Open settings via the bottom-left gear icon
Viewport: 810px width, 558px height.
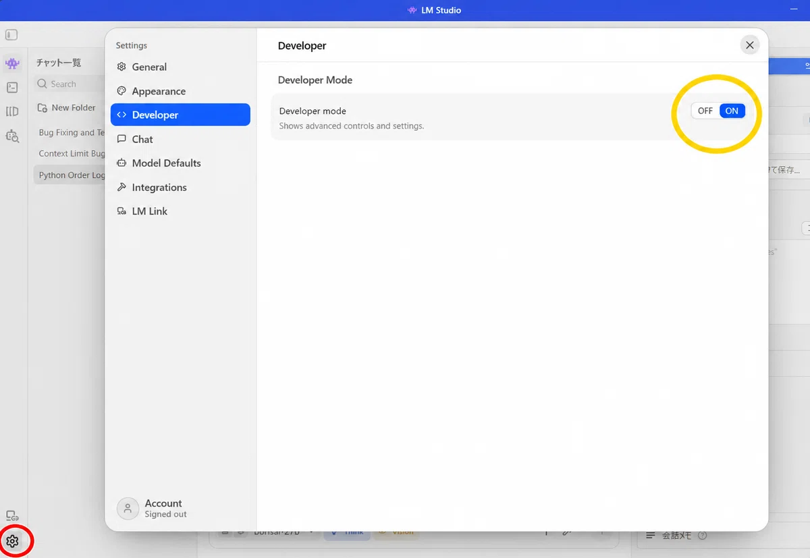(12, 541)
